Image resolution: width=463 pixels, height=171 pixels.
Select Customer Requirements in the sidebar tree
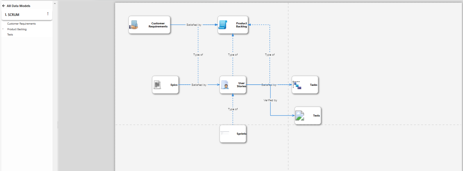[x=21, y=24]
